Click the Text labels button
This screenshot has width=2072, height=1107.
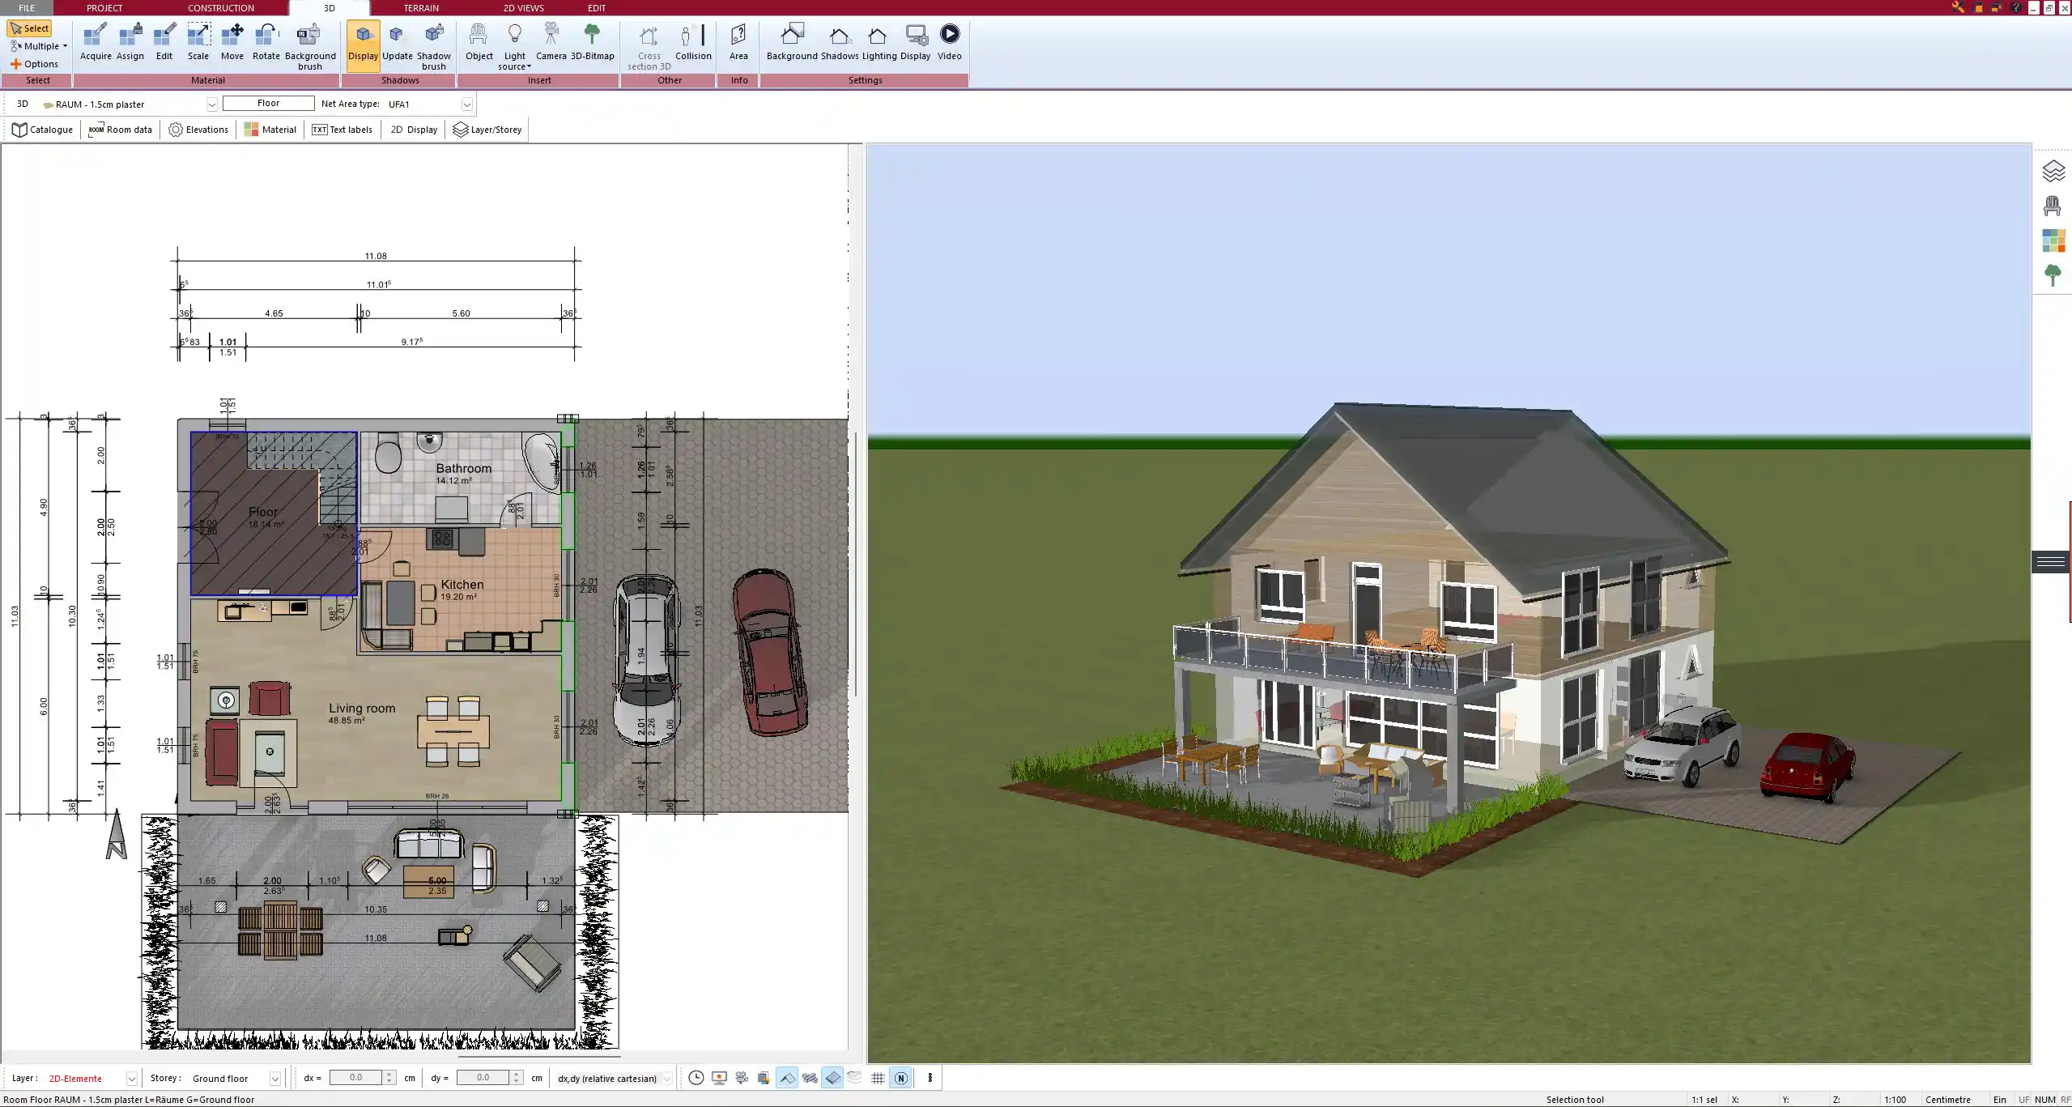342,130
